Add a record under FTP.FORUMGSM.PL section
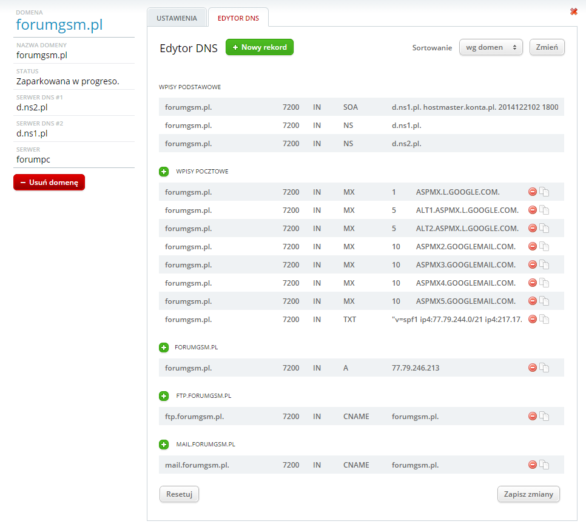This screenshot has width=586, height=524. tap(164, 396)
